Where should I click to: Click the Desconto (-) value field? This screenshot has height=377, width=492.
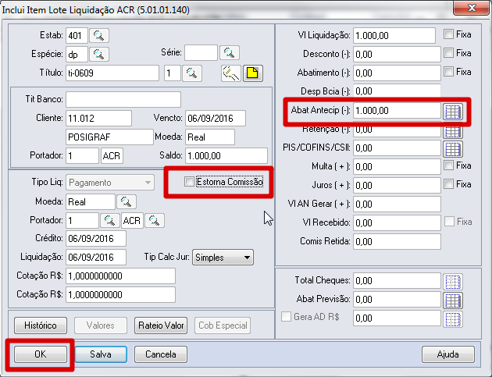coord(397,55)
